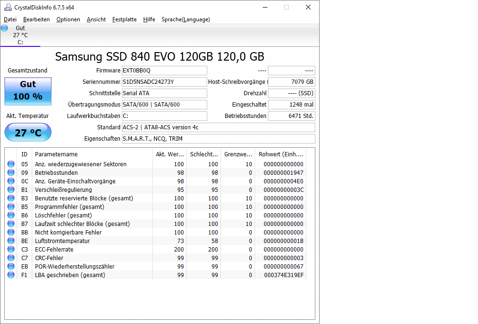Open the Optionen menu

pyautogui.click(x=68, y=19)
